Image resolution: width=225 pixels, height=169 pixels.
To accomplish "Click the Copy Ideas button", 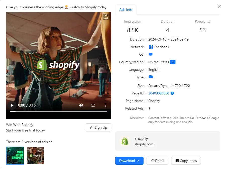I will click(186, 161).
